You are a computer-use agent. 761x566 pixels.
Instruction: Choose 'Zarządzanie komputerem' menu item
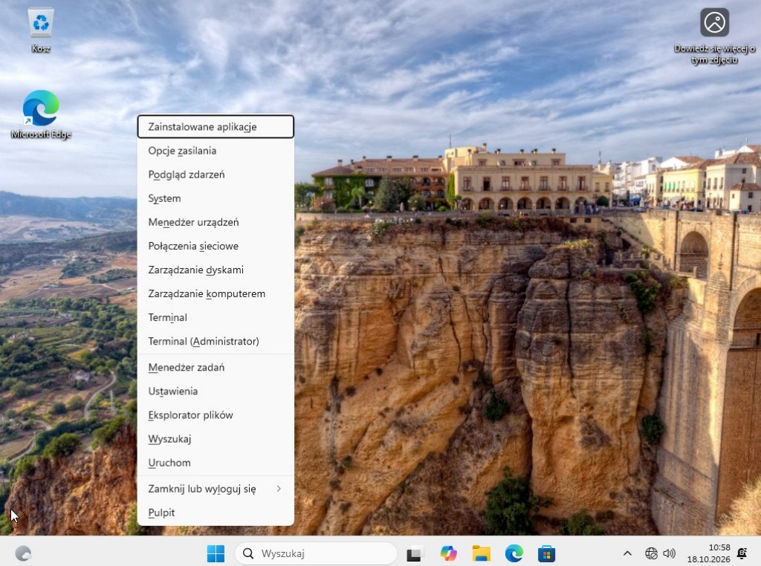click(x=216, y=293)
